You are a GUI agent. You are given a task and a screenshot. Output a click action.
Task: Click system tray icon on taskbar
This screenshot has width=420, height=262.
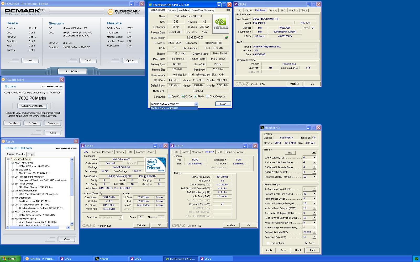(416, 259)
